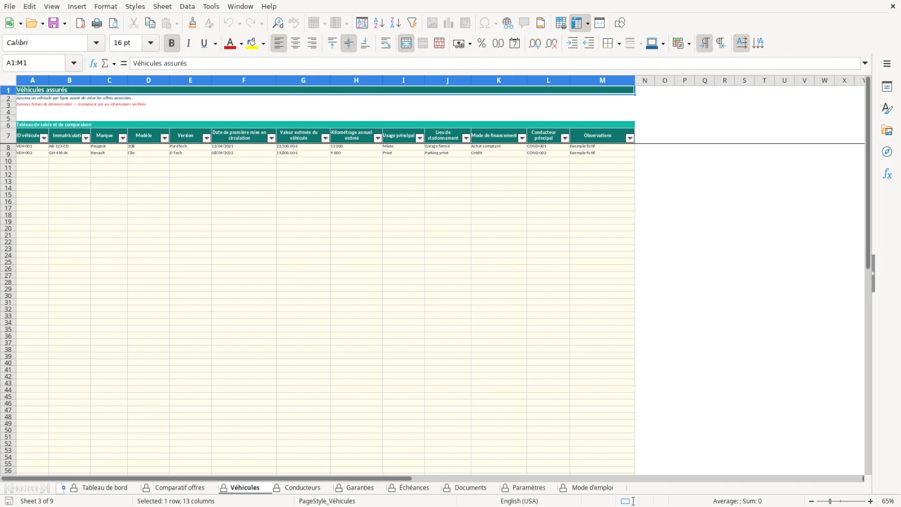The height and width of the screenshot is (507, 901).
Task: Open Observations column filter dropdown
Action: pyautogui.click(x=630, y=138)
